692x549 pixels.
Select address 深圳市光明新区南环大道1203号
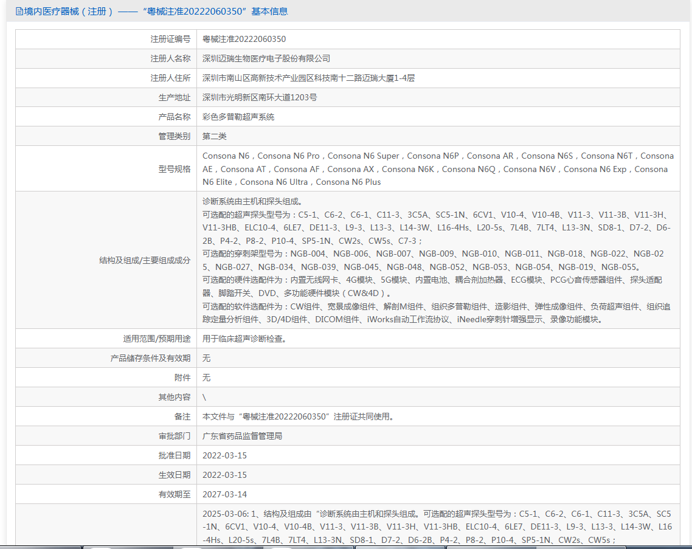click(260, 97)
